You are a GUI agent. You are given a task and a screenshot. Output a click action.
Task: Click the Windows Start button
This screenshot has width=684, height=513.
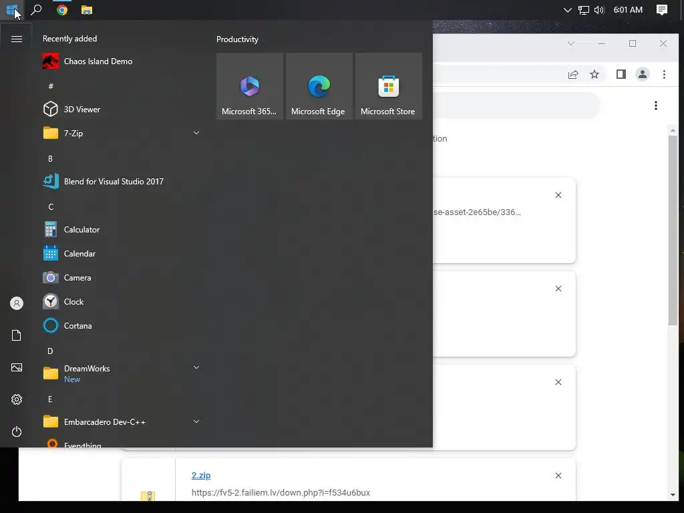click(x=12, y=9)
